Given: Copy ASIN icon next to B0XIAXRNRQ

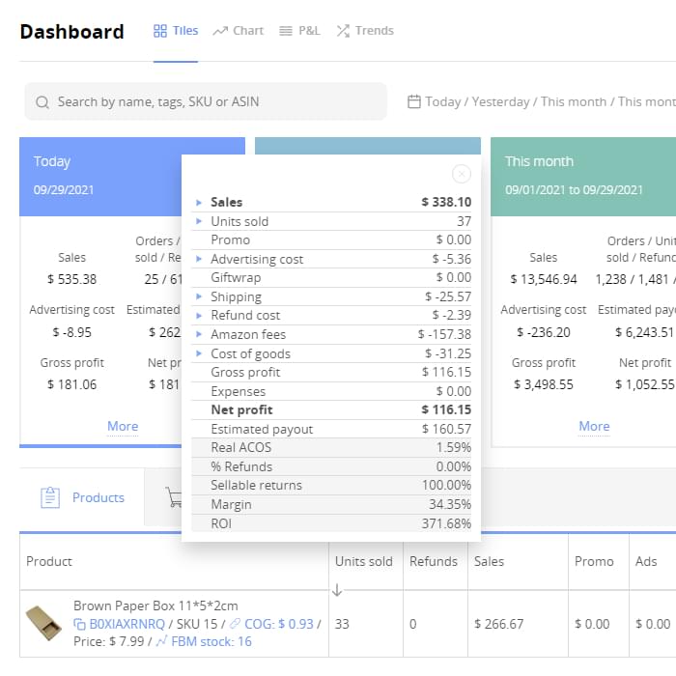Looking at the screenshot, I should pyautogui.click(x=79, y=624).
